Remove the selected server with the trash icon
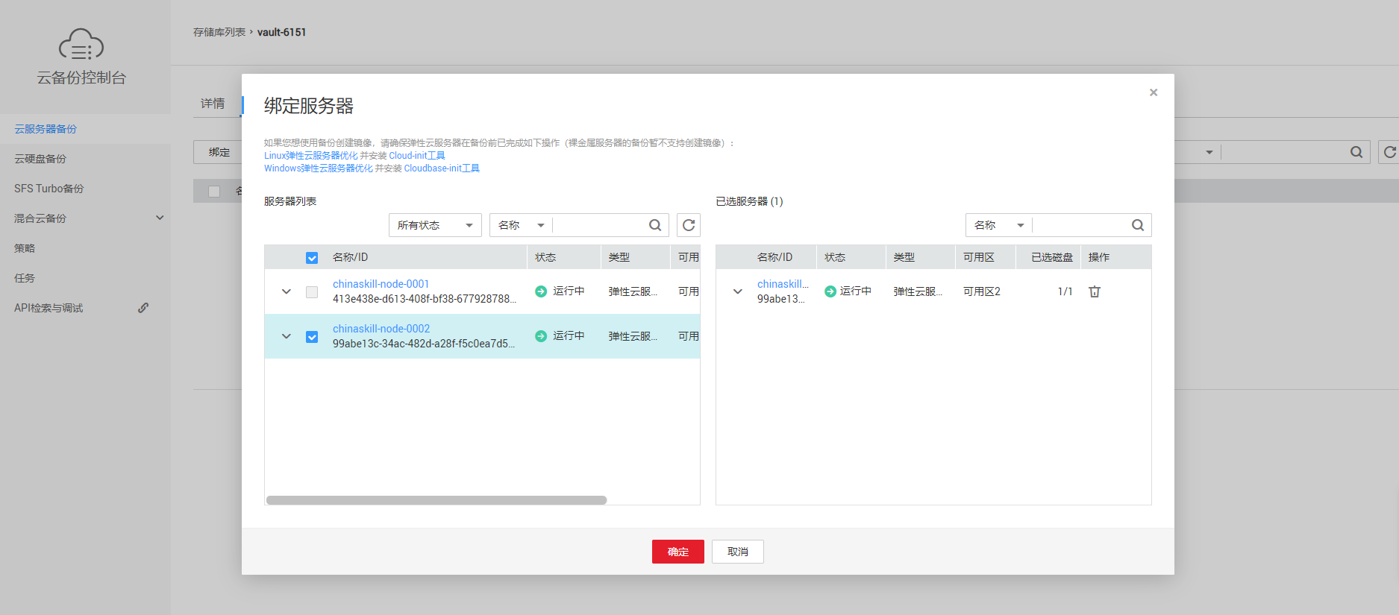Image resolution: width=1399 pixels, height=615 pixels. click(x=1095, y=291)
